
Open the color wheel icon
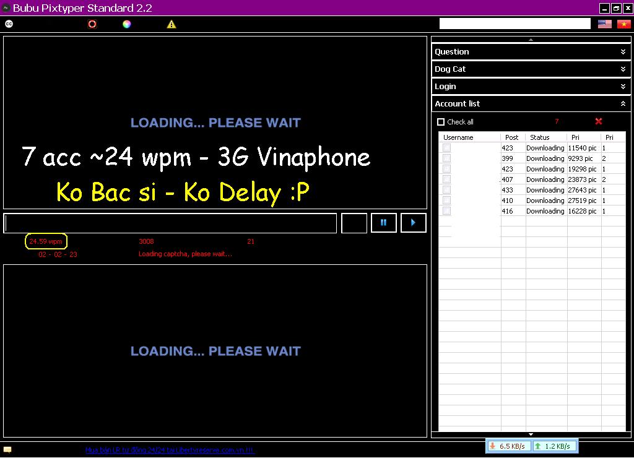tap(126, 24)
